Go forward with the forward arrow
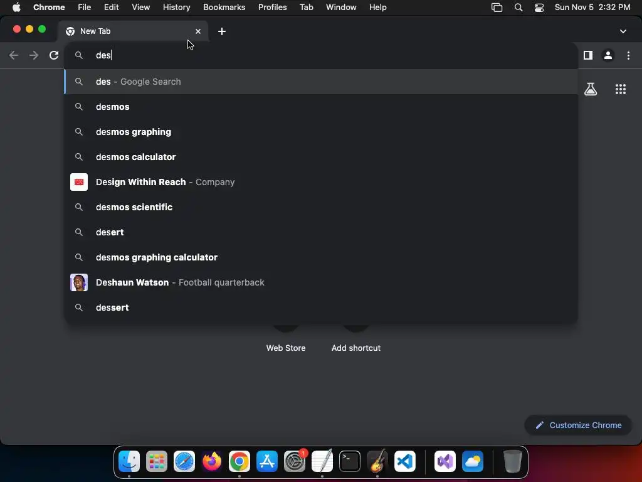This screenshot has width=642, height=482. (34, 55)
